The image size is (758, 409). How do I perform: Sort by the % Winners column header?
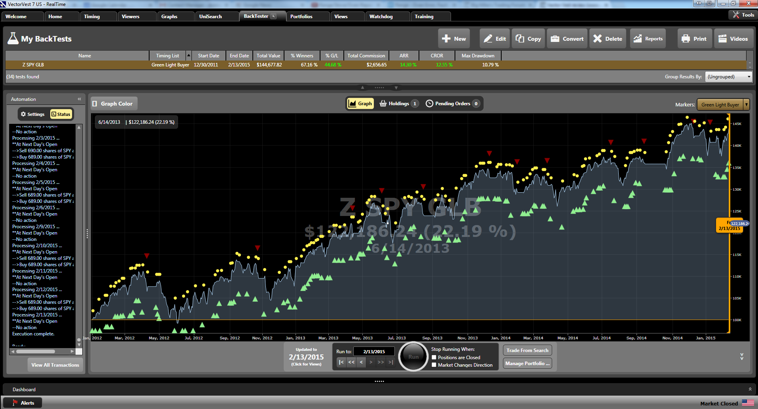tap(302, 55)
